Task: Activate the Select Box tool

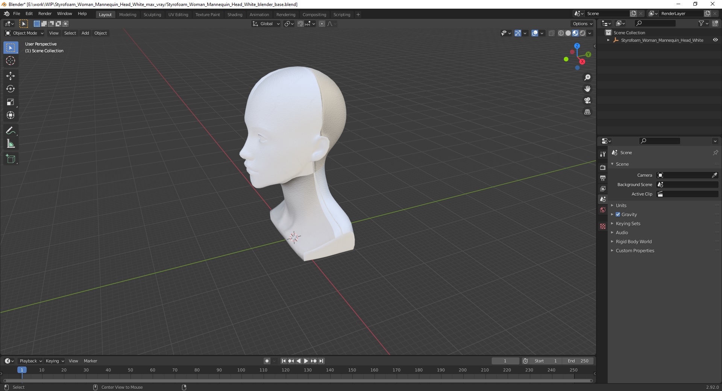Action: (x=11, y=48)
